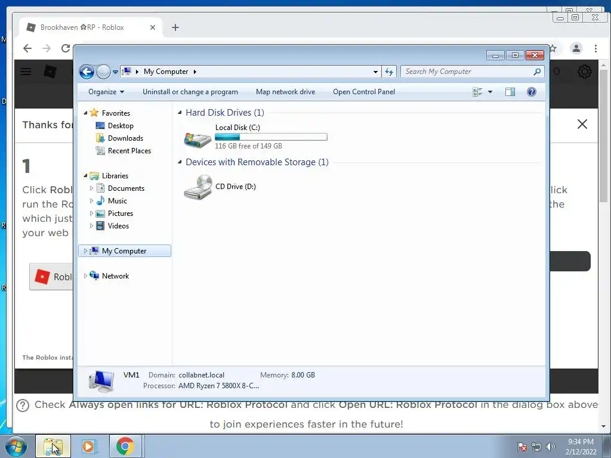611x458 pixels.
Task: Expand the Network tree node
Action: (x=85, y=276)
